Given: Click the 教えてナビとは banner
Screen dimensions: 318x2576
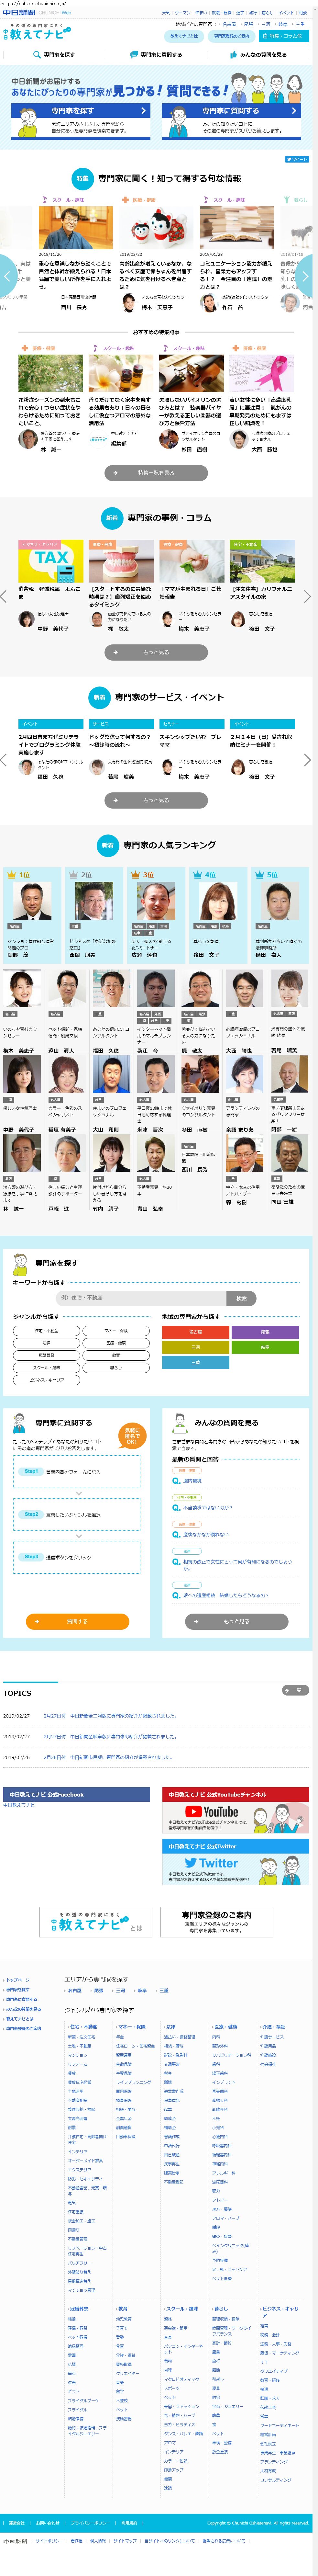Looking at the screenshot, I should 96,1921.
